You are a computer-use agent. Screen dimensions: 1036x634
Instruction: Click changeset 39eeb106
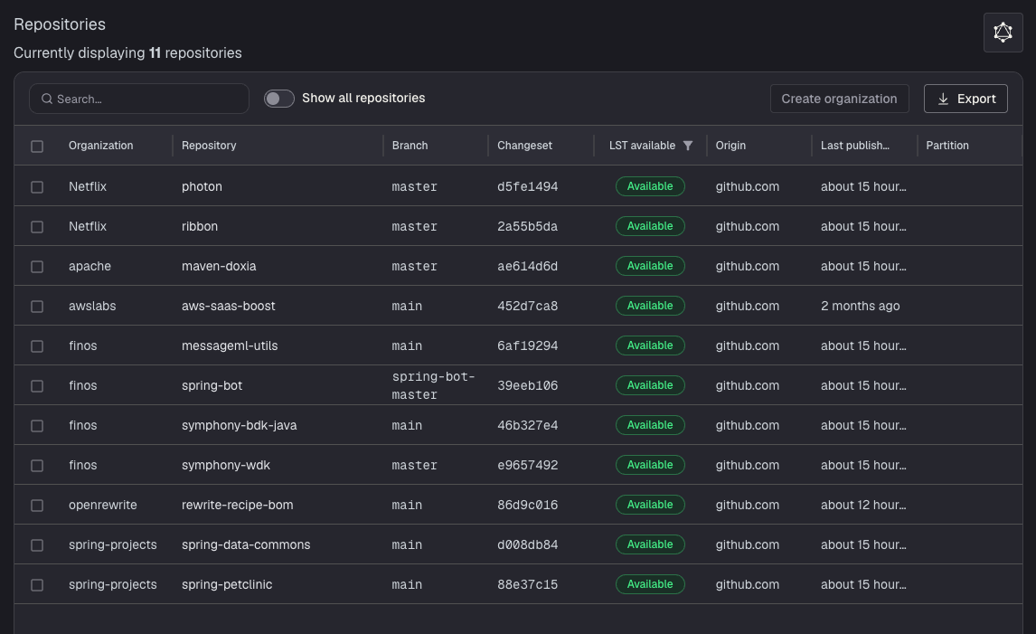point(527,385)
